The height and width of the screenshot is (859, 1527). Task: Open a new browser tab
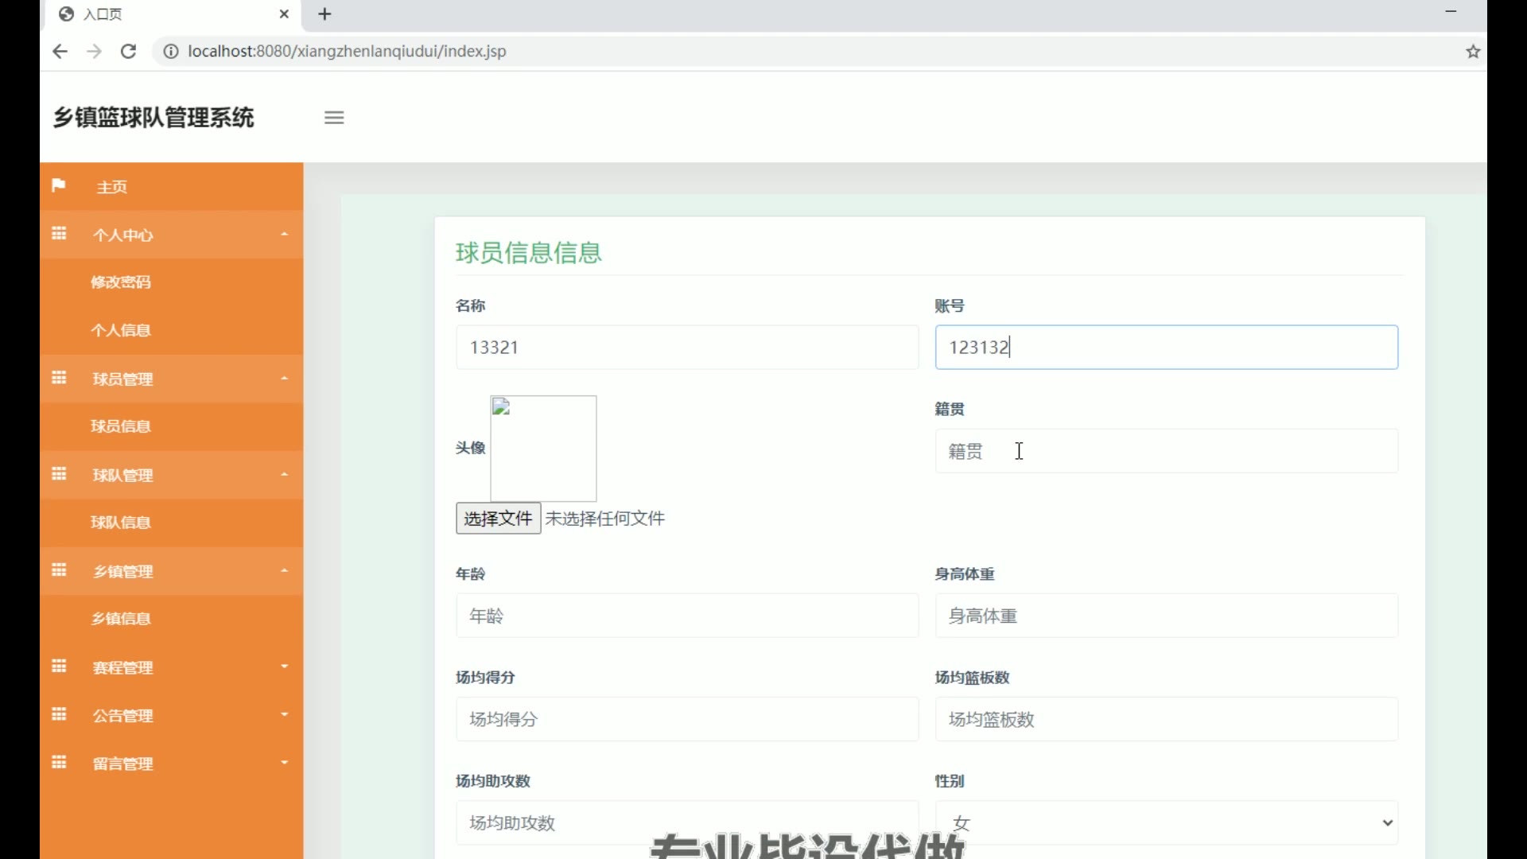pos(324,14)
